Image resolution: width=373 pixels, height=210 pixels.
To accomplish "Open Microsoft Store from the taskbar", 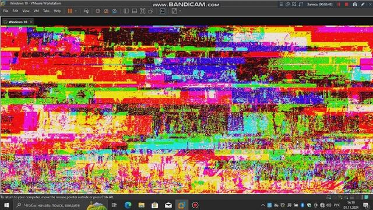I will click(155, 205).
